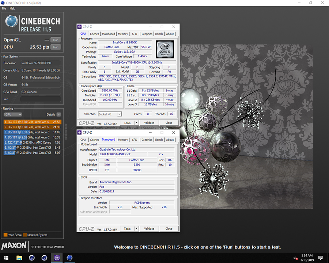Select the top ranking entry scoring 25.53
This screenshot has height=263, width=329.
coord(32,122)
